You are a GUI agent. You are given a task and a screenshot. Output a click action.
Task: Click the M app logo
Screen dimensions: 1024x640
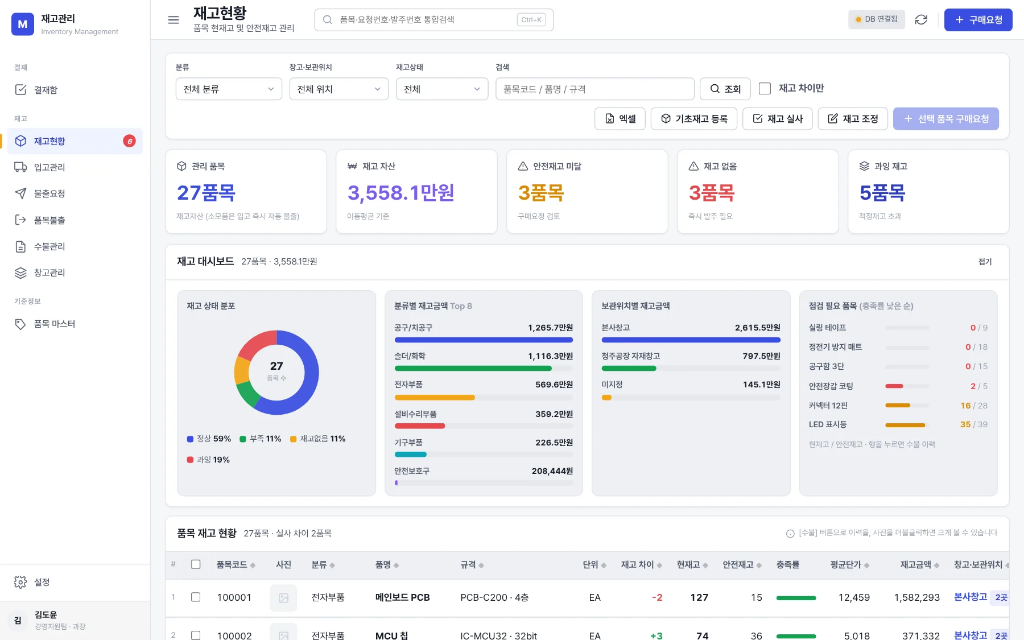[23, 24]
